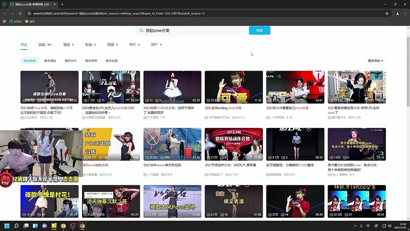This screenshot has width=410, height=231.
Task: Select the 综合 tab
Action: coord(24,45)
